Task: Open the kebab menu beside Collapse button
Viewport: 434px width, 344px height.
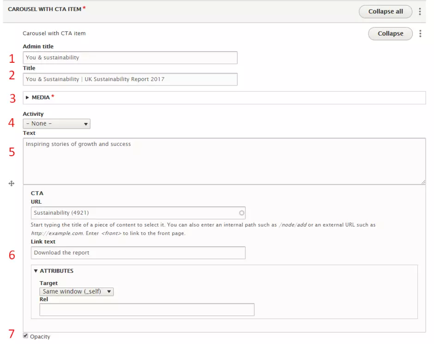Action: (x=420, y=34)
